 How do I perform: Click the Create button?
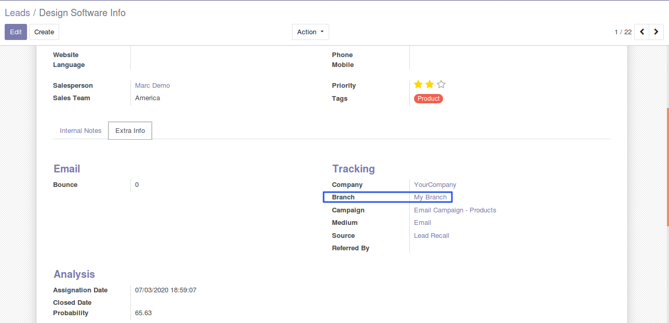pos(44,32)
